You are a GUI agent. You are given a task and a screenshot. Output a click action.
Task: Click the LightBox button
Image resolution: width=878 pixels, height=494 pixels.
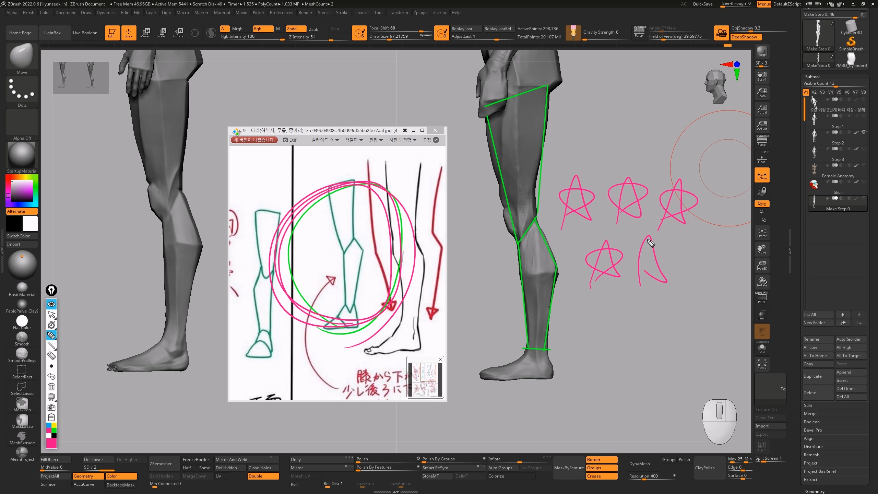(x=52, y=33)
